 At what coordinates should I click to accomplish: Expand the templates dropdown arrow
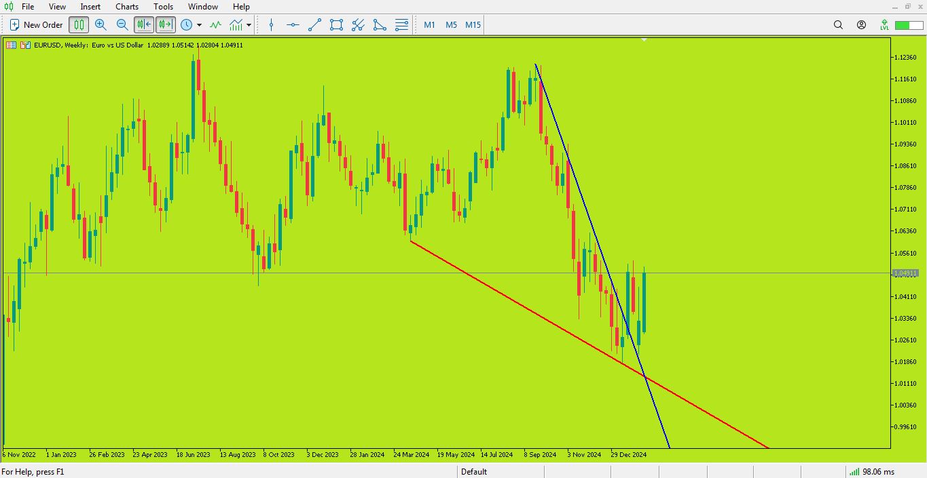(x=249, y=25)
